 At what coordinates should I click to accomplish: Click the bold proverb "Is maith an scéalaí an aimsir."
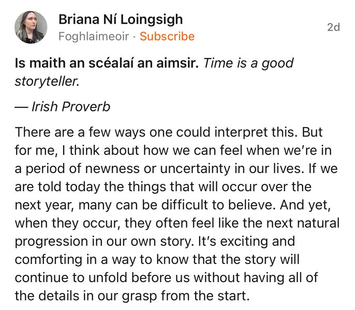pyautogui.click(x=107, y=64)
